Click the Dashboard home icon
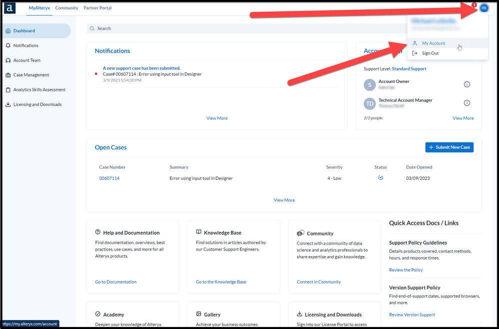The width and height of the screenshot is (499, 329). point(8,31)
